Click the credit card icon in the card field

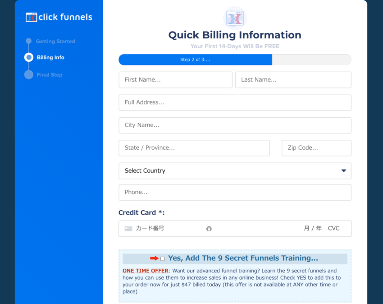coord(128,229)
